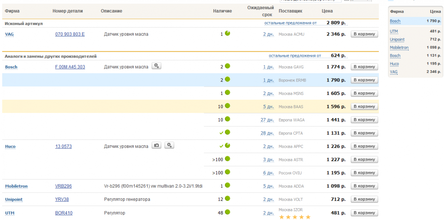
Task: Click 28 дн. delivery term link
Action: (267, 133)
